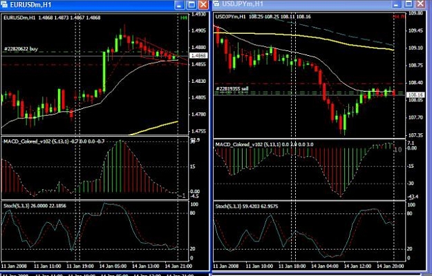Image resolution: width=432 pixels, height=276 pixels.
Task: Click the -30 level on USDJPY MACD scale
Action: [x=411, y=183]
